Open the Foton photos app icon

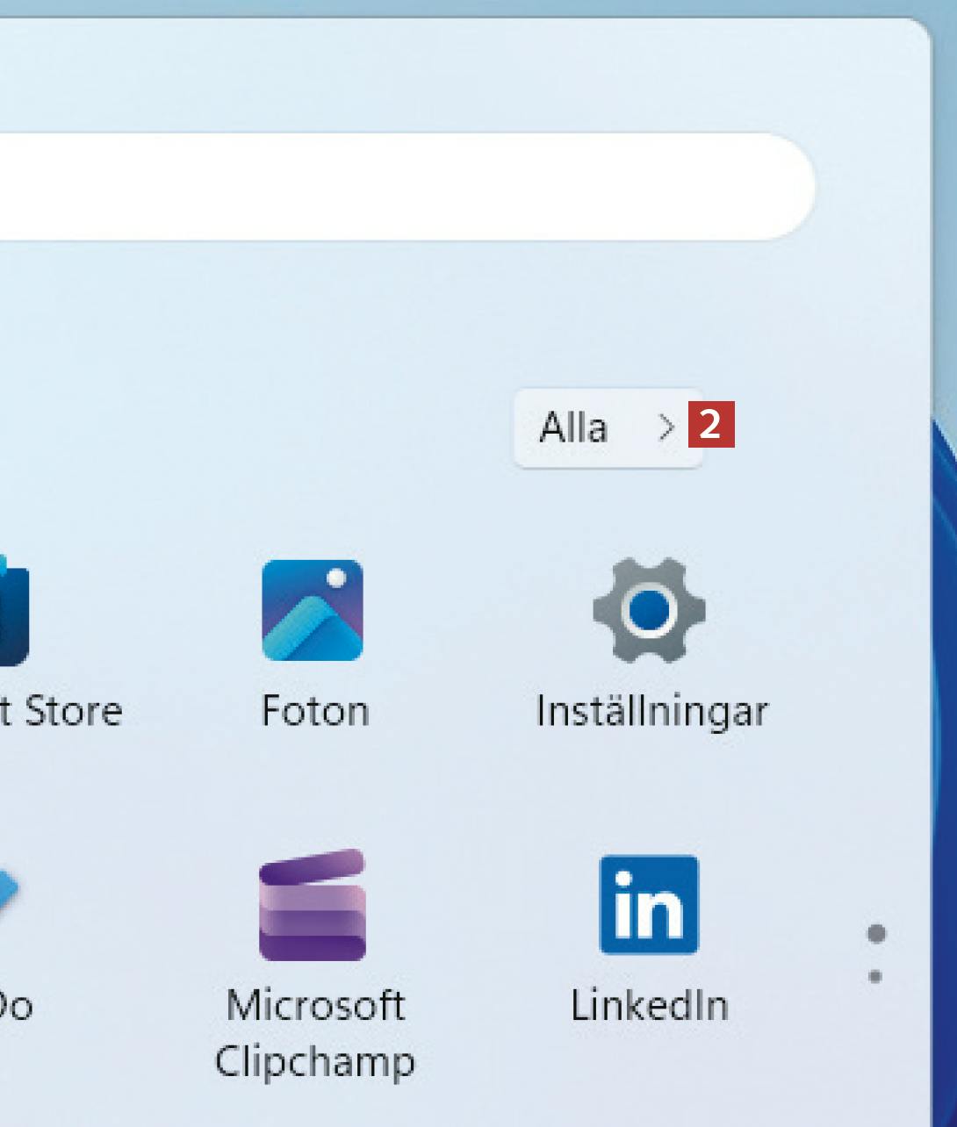(312, 610)
